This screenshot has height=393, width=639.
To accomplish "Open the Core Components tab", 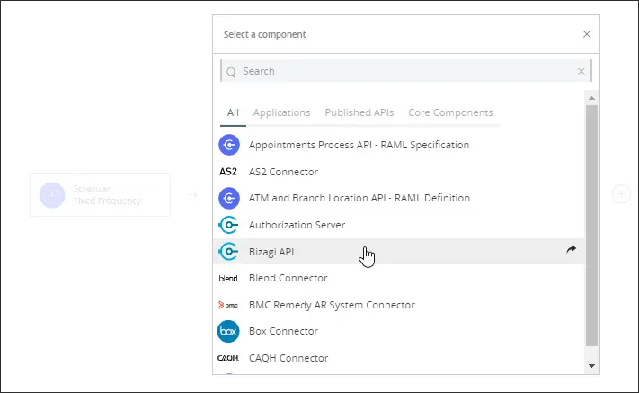I will coord(450,112).
